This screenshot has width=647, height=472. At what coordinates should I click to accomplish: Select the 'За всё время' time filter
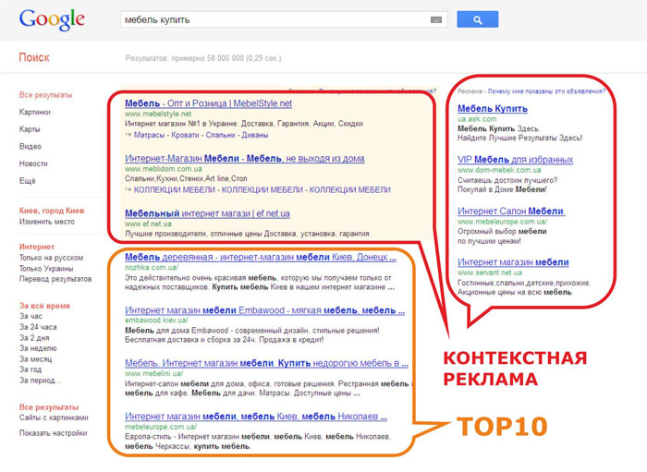pyautogui.click(x=44, y=306)
